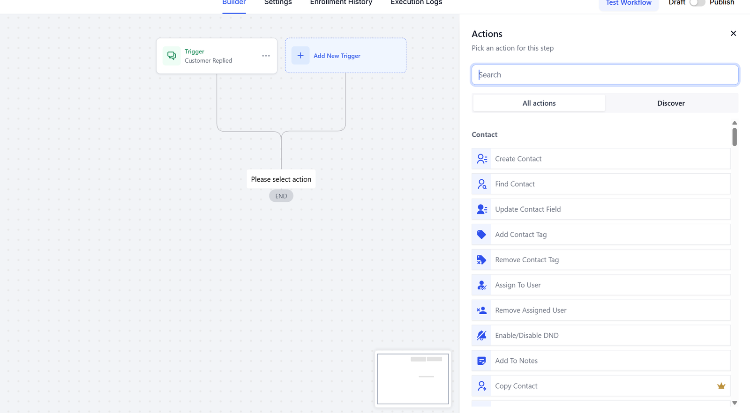
Task: Click the Add To Notes icon
Action: point(481,361)
